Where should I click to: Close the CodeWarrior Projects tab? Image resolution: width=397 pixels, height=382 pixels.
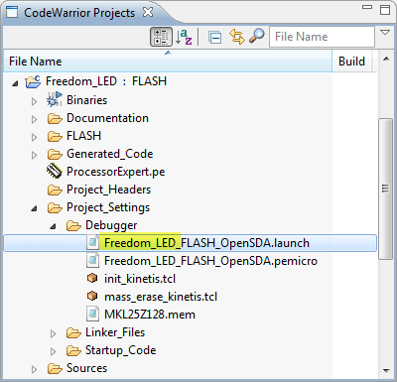tap(148, 12)
